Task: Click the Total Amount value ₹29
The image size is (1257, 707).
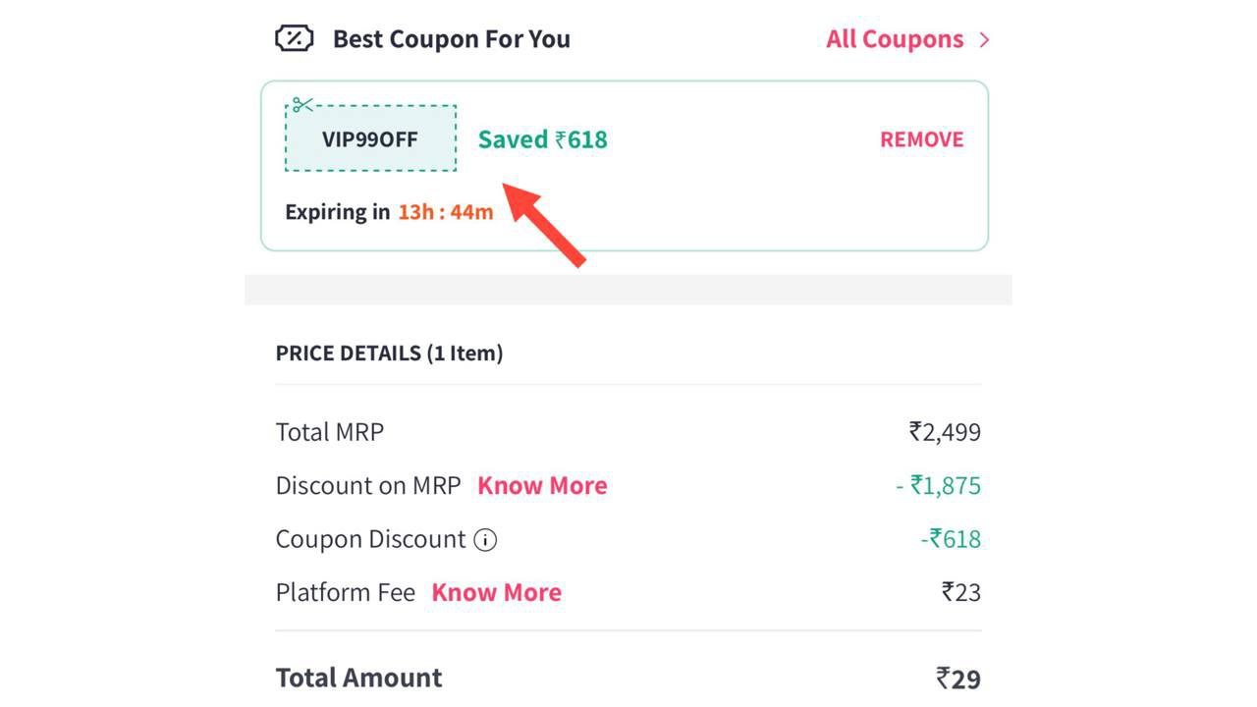Action: [958, 679]
